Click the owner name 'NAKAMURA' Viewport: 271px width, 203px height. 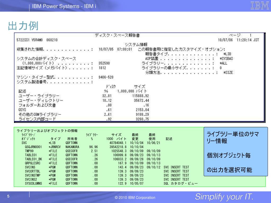point(73,147)
